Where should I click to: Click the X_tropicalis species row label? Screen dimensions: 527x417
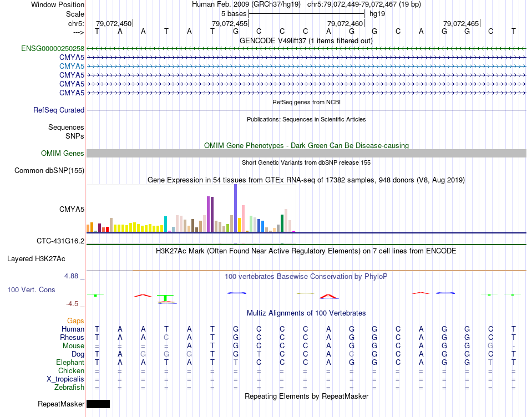click(x=65, y=379)
